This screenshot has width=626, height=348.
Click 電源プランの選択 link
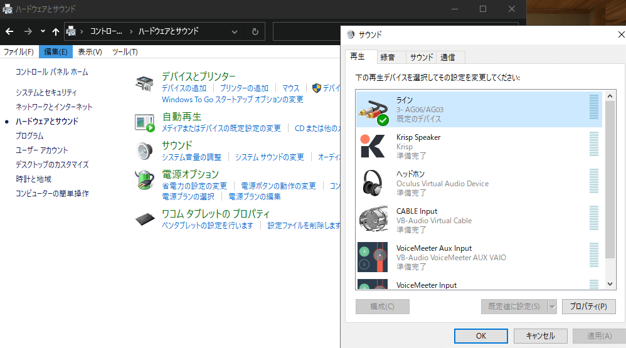pyautogui.click(x=188, y=197)
